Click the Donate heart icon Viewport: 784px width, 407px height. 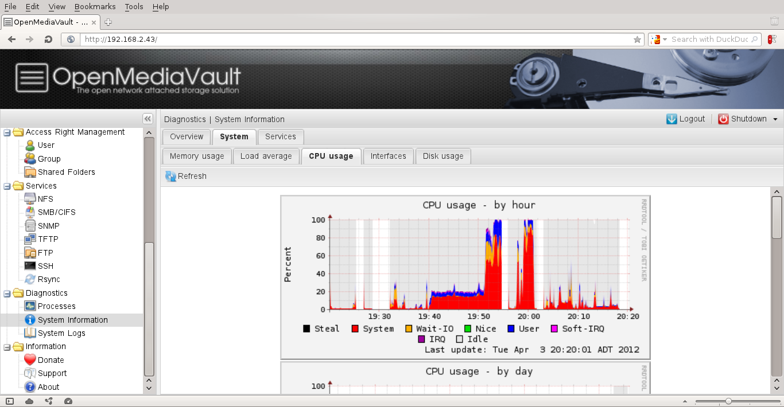30,360
